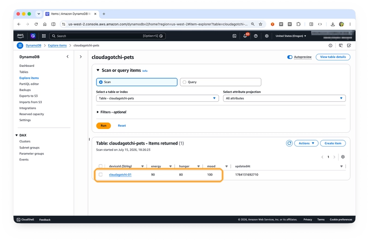This screenshot has width=369, height=241.
Task: Open Exports to S3 sidebar item
Action: pyautogui.click(x=29, y=96)
